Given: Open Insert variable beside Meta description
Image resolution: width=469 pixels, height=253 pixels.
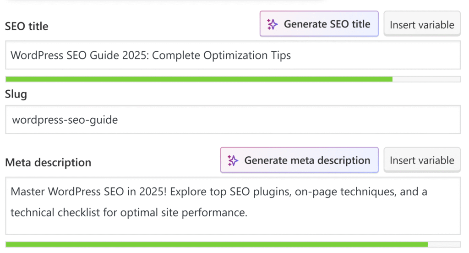Looking at the screenshot, I should pos(422,160).
